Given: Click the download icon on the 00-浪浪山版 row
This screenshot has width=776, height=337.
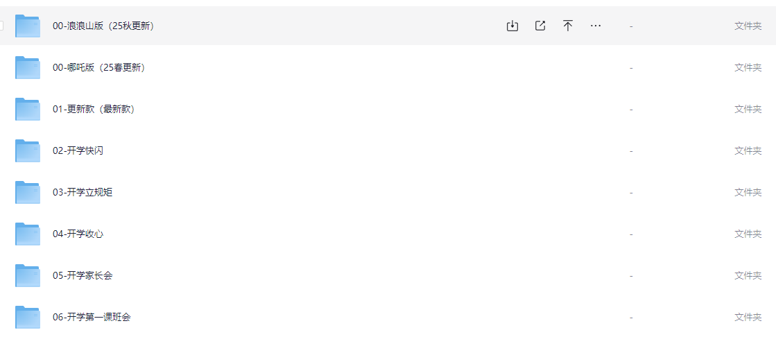Looking at the screenshot, I should (x=512, y=26).
